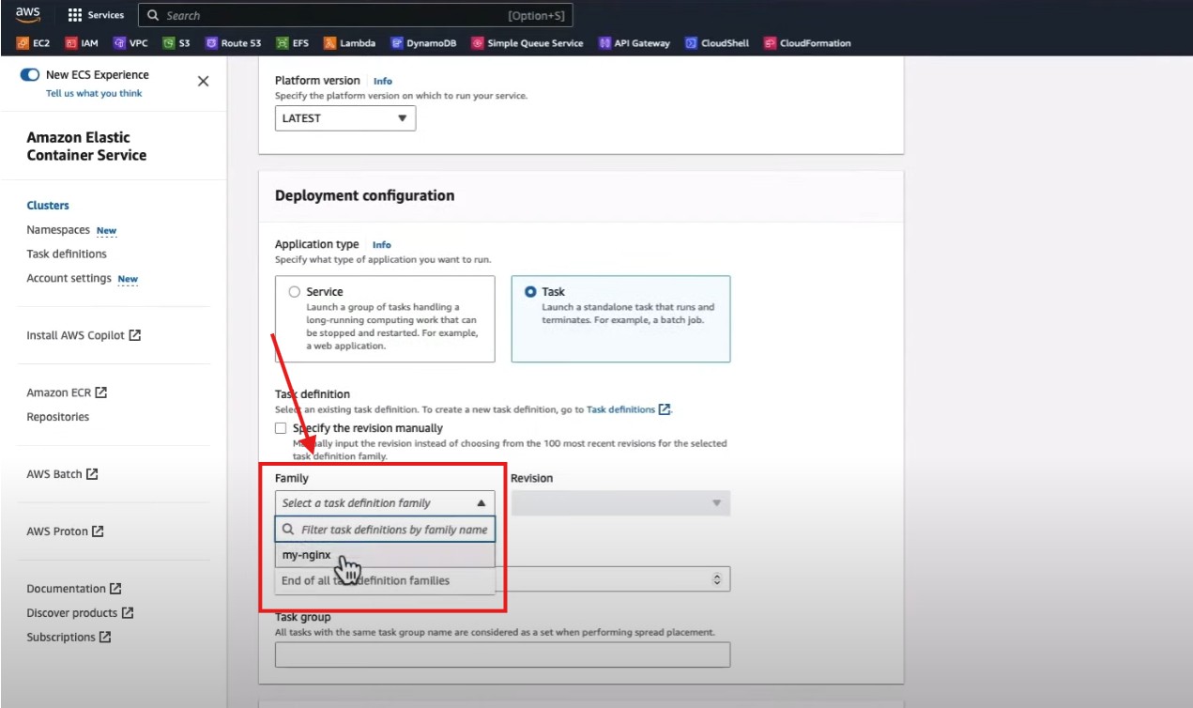This screenshot has width=1193, height=708.
Task: Open the CloudFormation shortcut
Action: click(x=770, y=43)
